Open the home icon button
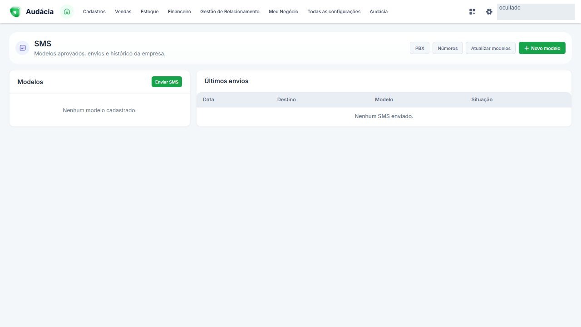The height and width of the screenshot is (327, 581). click(67, 12)
